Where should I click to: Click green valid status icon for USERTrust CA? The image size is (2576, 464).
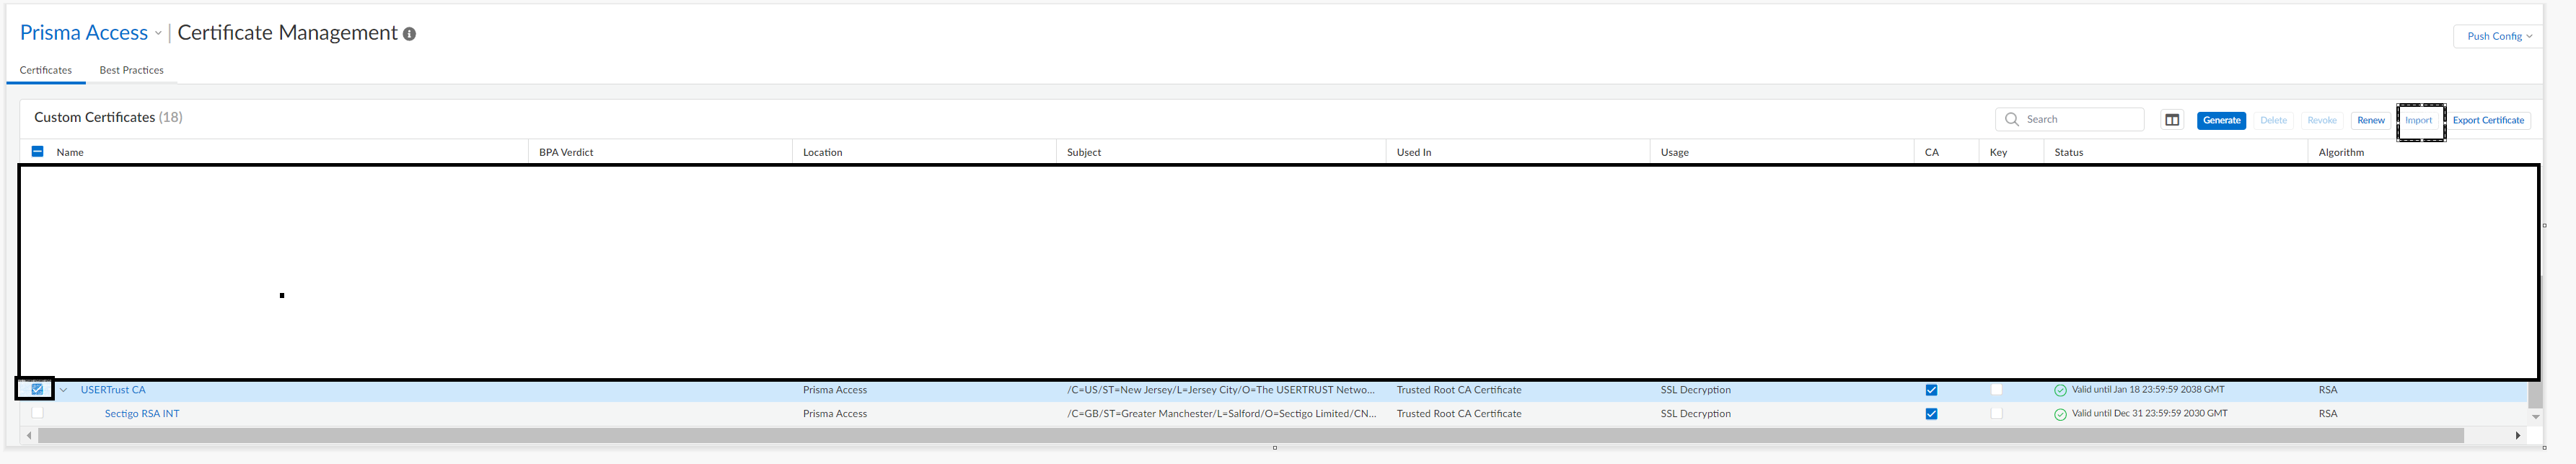pos(2060,391)
